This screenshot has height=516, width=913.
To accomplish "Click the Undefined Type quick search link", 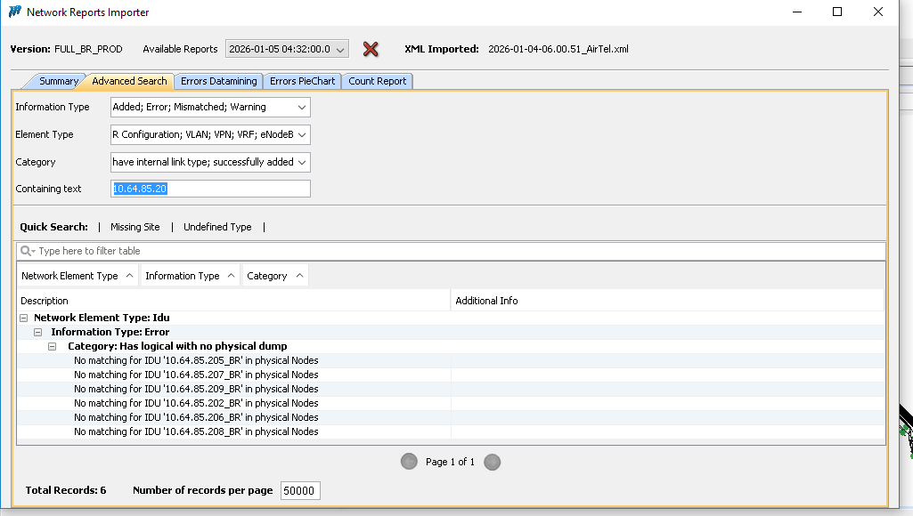I will [x=217, y=227].
